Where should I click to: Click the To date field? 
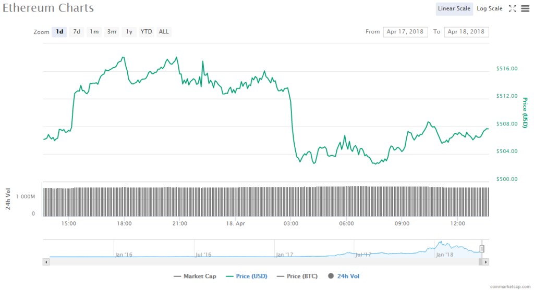pos(466,32)
